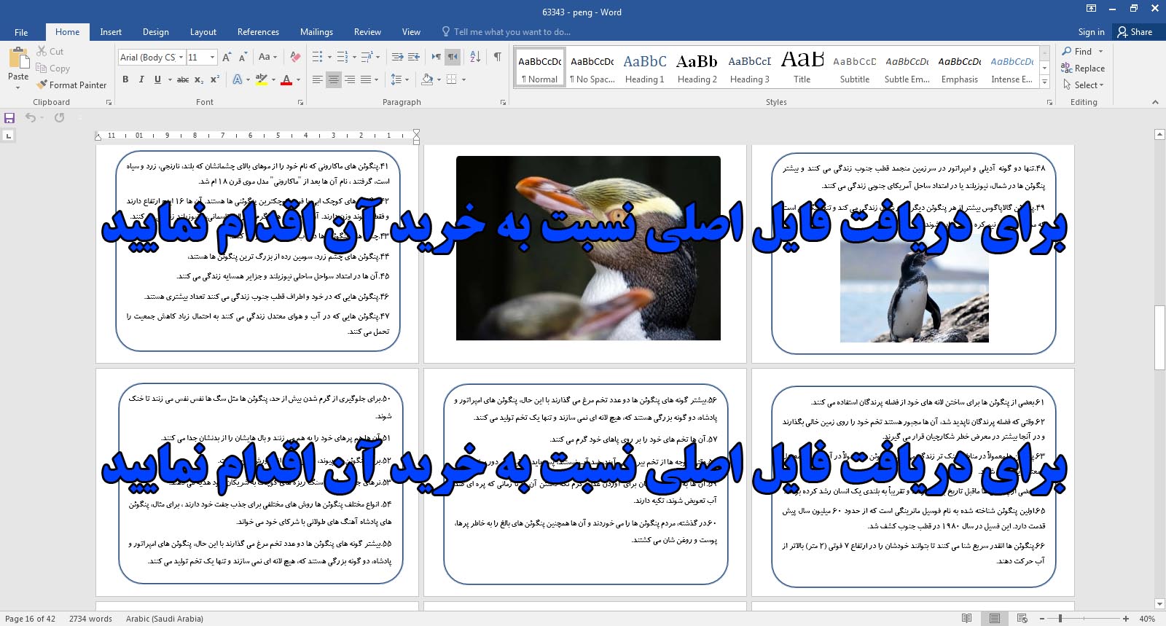This screenshot has height=626, width=1166.
Task: Toggle left-to-right text direction
Action: [x=436, y=57]
